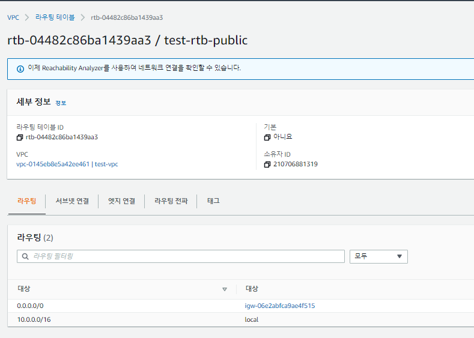Switch to the 서브넷 연결 tab
The height and width of the screenshot is (338, 474).
coord(72,201)
